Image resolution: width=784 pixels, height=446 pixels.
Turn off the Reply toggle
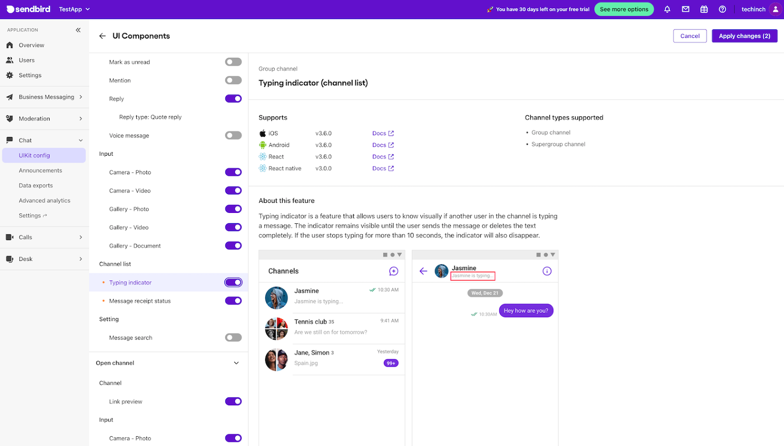click(233, 98)
